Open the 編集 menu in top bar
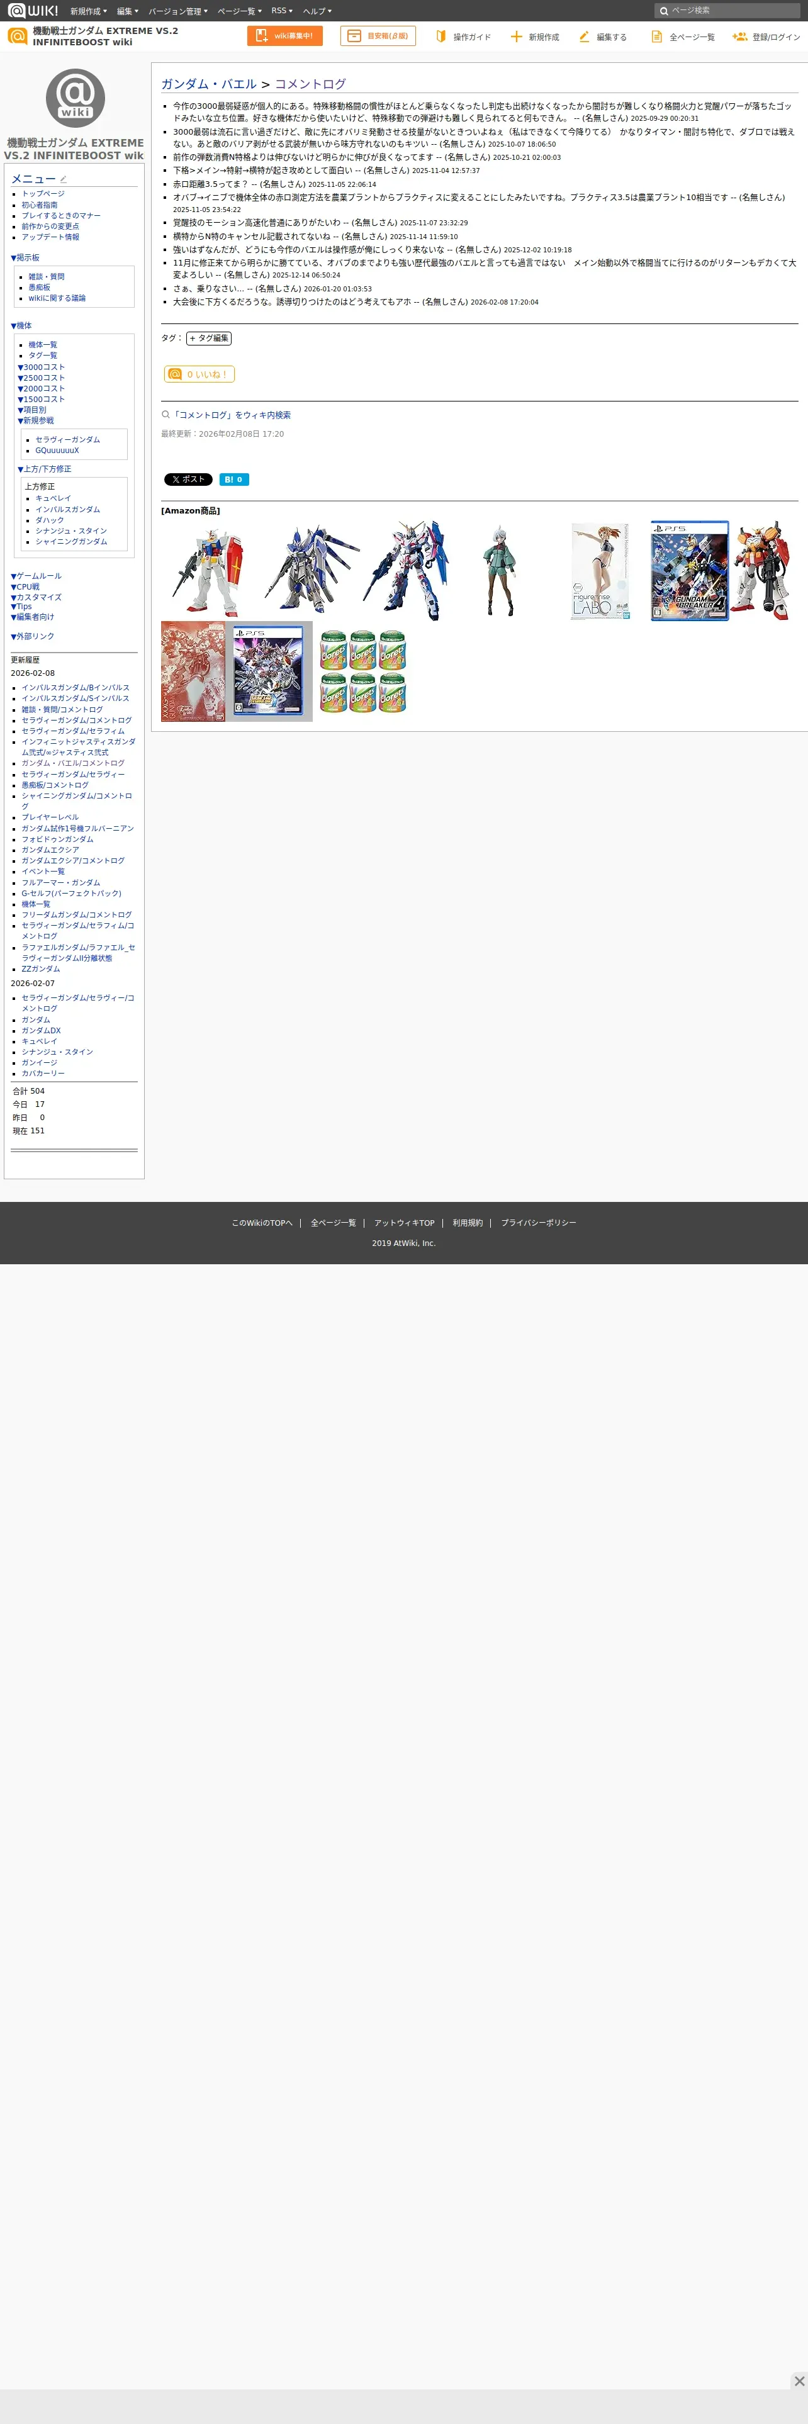Screen dimensions: 808x2424 pyautogui.click(x=127, y=10)
